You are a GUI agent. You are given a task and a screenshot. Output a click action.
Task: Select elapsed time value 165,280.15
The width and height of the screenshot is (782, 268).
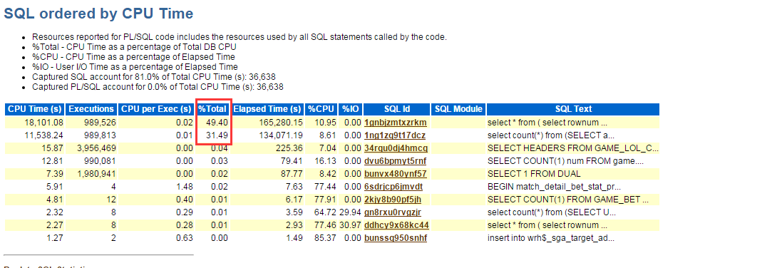(282, 123)
